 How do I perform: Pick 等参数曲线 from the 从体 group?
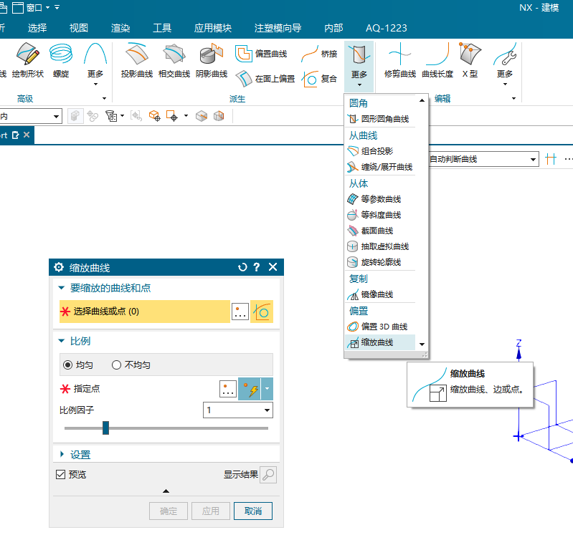(380, 199)
